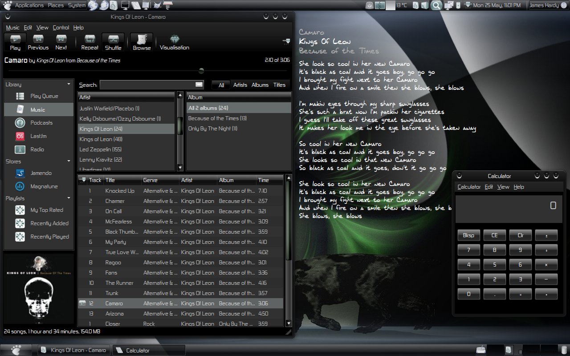Open the Last.fm source
The width and height of the screenshot is (570, 356).
click(38, 136)
